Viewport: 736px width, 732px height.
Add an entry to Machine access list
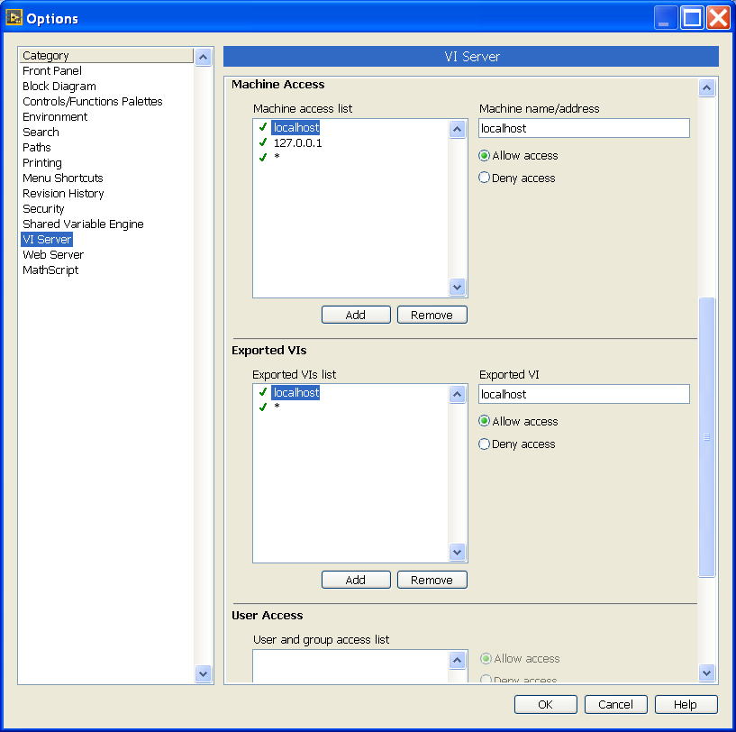click(356, 315)
